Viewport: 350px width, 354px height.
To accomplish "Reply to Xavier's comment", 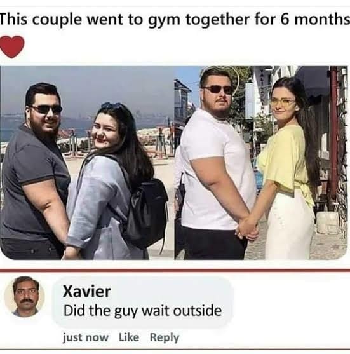I will [165, 338].
